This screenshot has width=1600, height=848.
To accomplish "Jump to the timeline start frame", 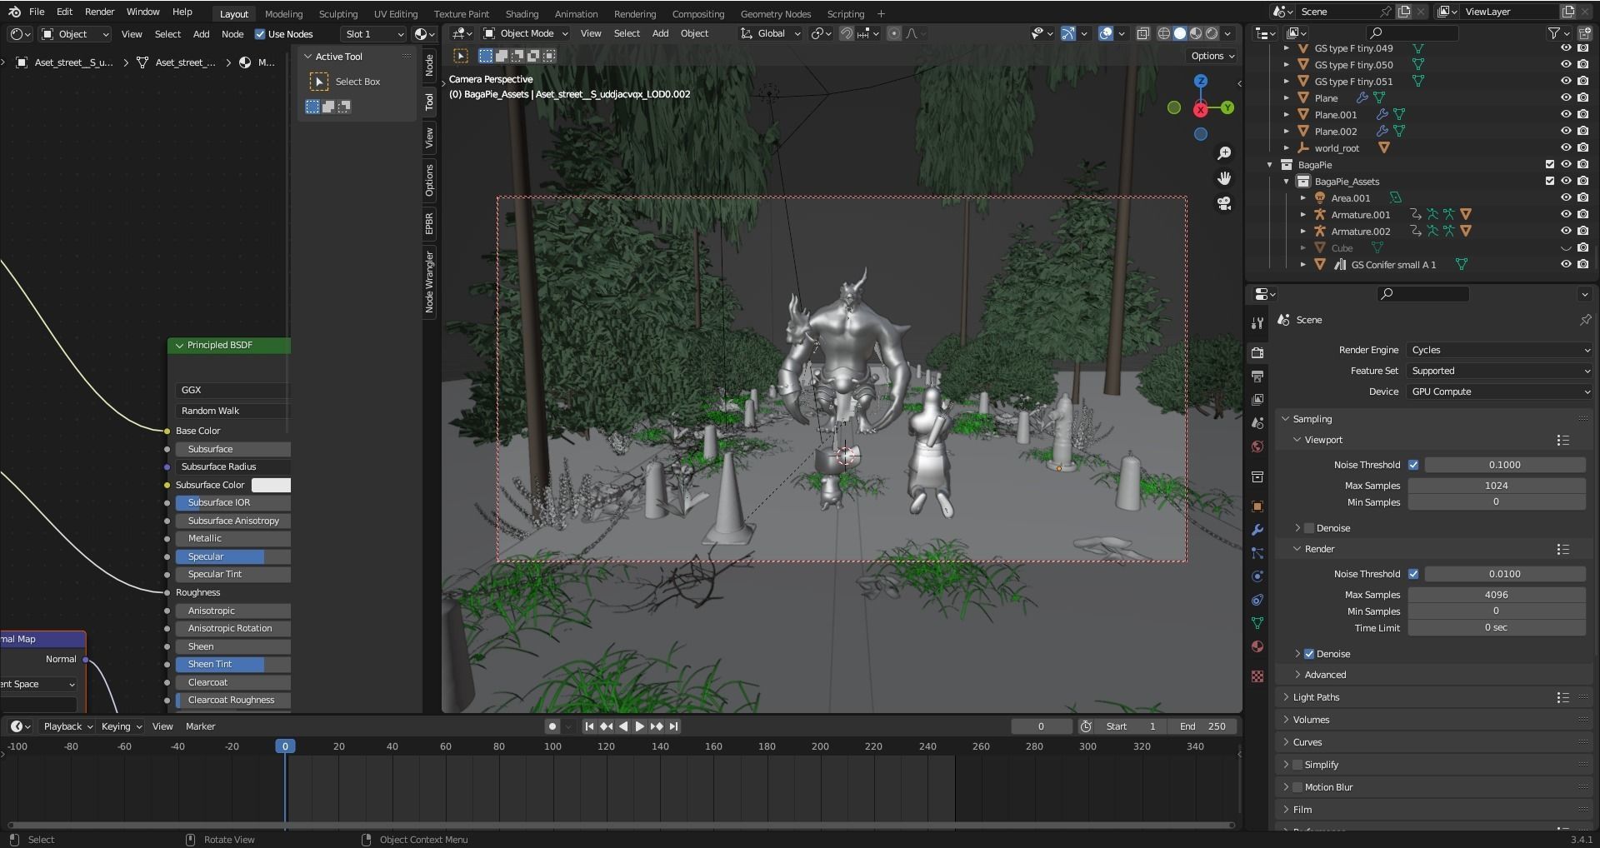I will coord(589,726).
